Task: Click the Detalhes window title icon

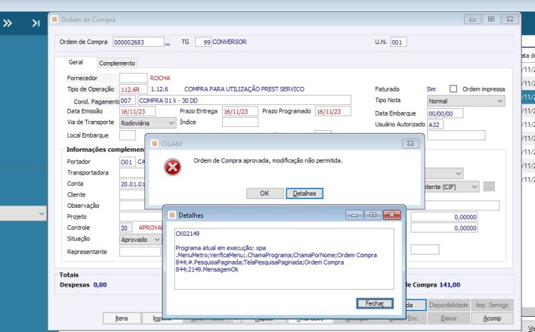Action: (172, 214)
